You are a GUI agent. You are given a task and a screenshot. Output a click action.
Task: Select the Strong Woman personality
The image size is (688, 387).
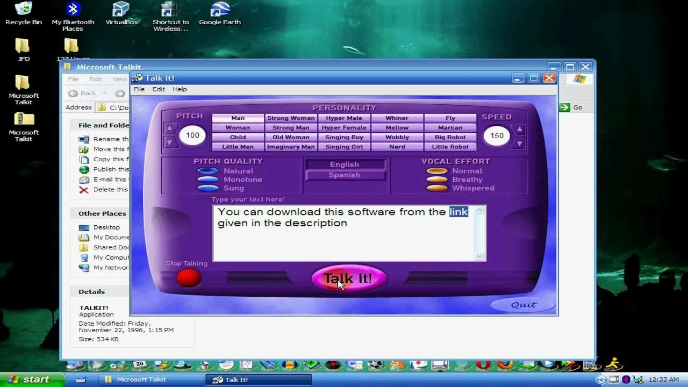coord(291,118)
